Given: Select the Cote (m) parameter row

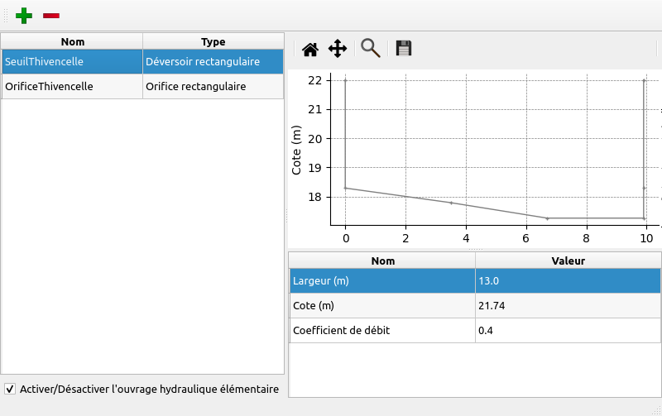Looking at the screenshot, I should coord(381,306).
